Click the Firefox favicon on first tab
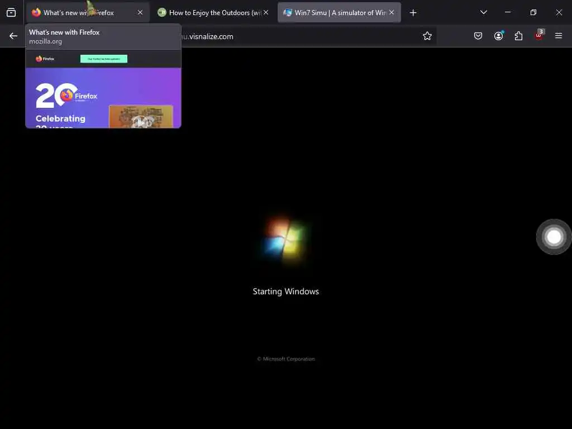 point(36,12)
